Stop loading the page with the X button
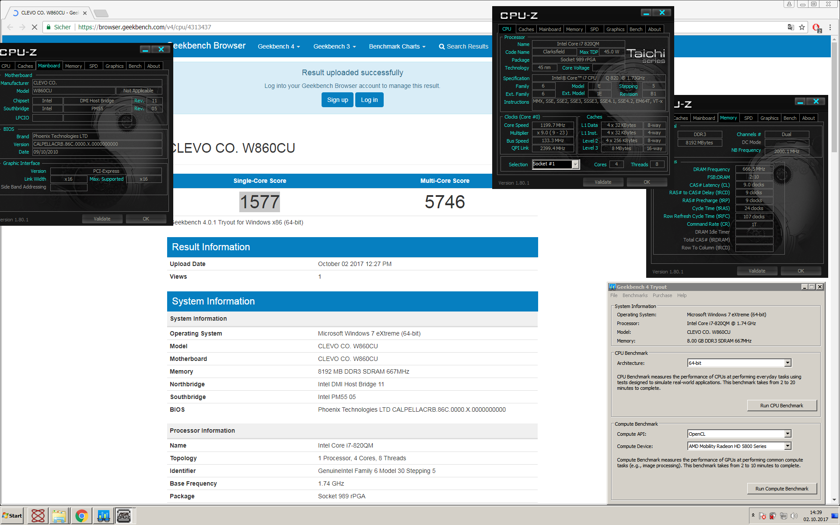840x525 pixels. pos(35,27)
